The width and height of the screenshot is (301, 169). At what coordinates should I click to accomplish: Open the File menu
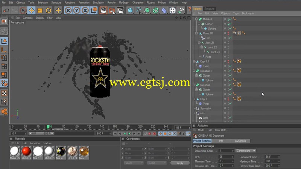click(4, 3)
